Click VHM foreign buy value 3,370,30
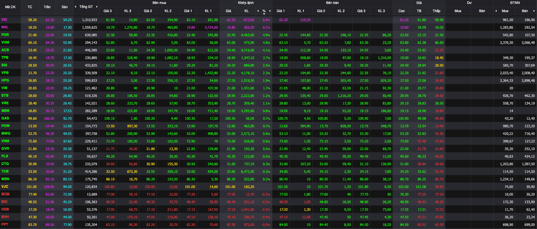This screenshot has height=229, width=537. point(506,43)
